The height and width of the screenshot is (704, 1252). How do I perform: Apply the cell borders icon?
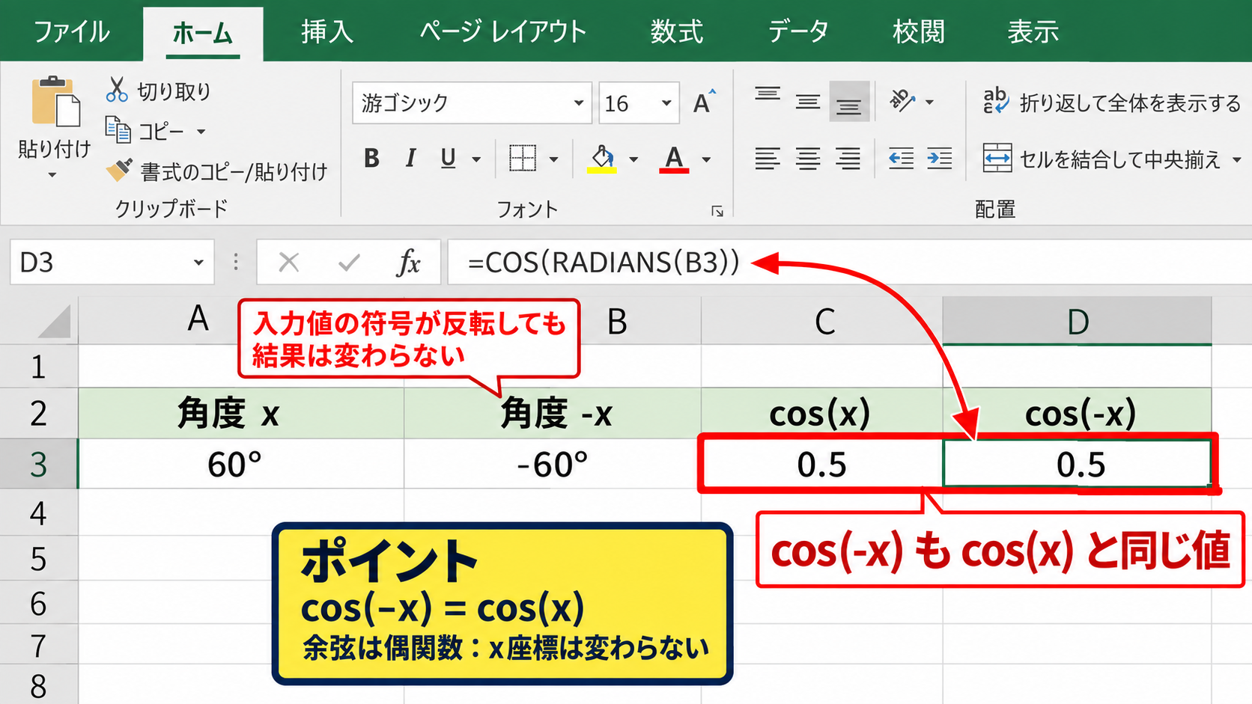[x=523, y=159]
